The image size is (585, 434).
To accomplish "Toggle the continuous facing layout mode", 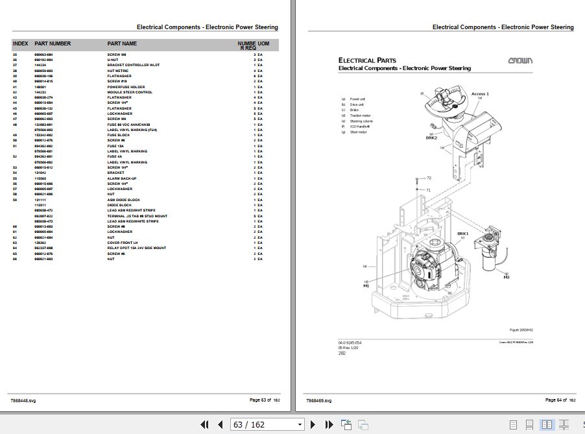I will pyautogui.click(x=564, y=424).
